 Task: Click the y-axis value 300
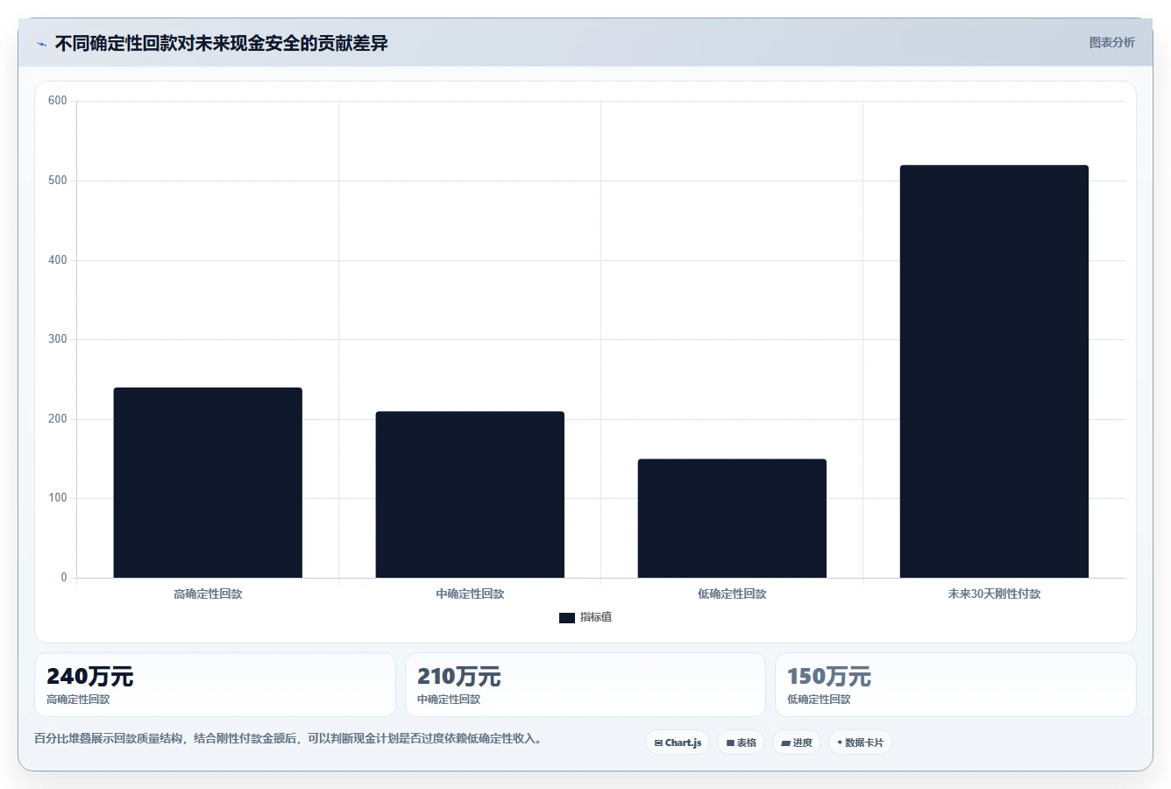coord(58,339)
